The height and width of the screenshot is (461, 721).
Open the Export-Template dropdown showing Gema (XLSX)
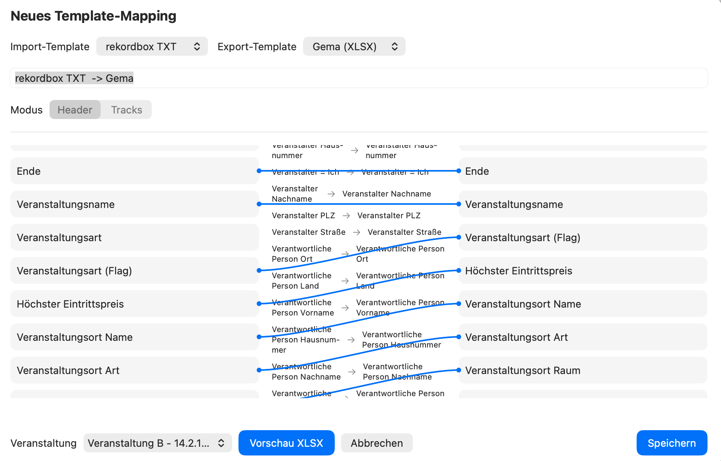point(354,46)
